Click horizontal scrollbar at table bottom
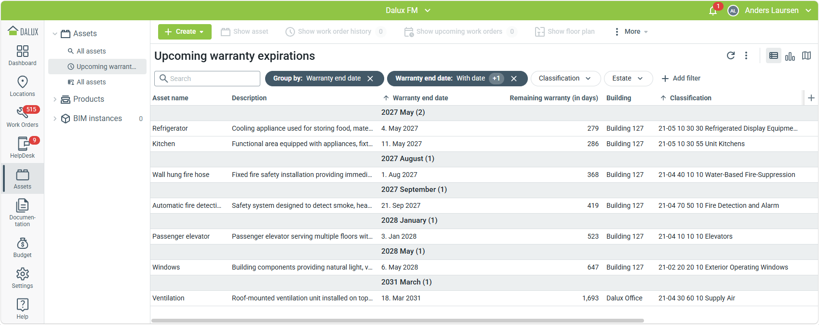819x325 pixels. tap(398, 320)
